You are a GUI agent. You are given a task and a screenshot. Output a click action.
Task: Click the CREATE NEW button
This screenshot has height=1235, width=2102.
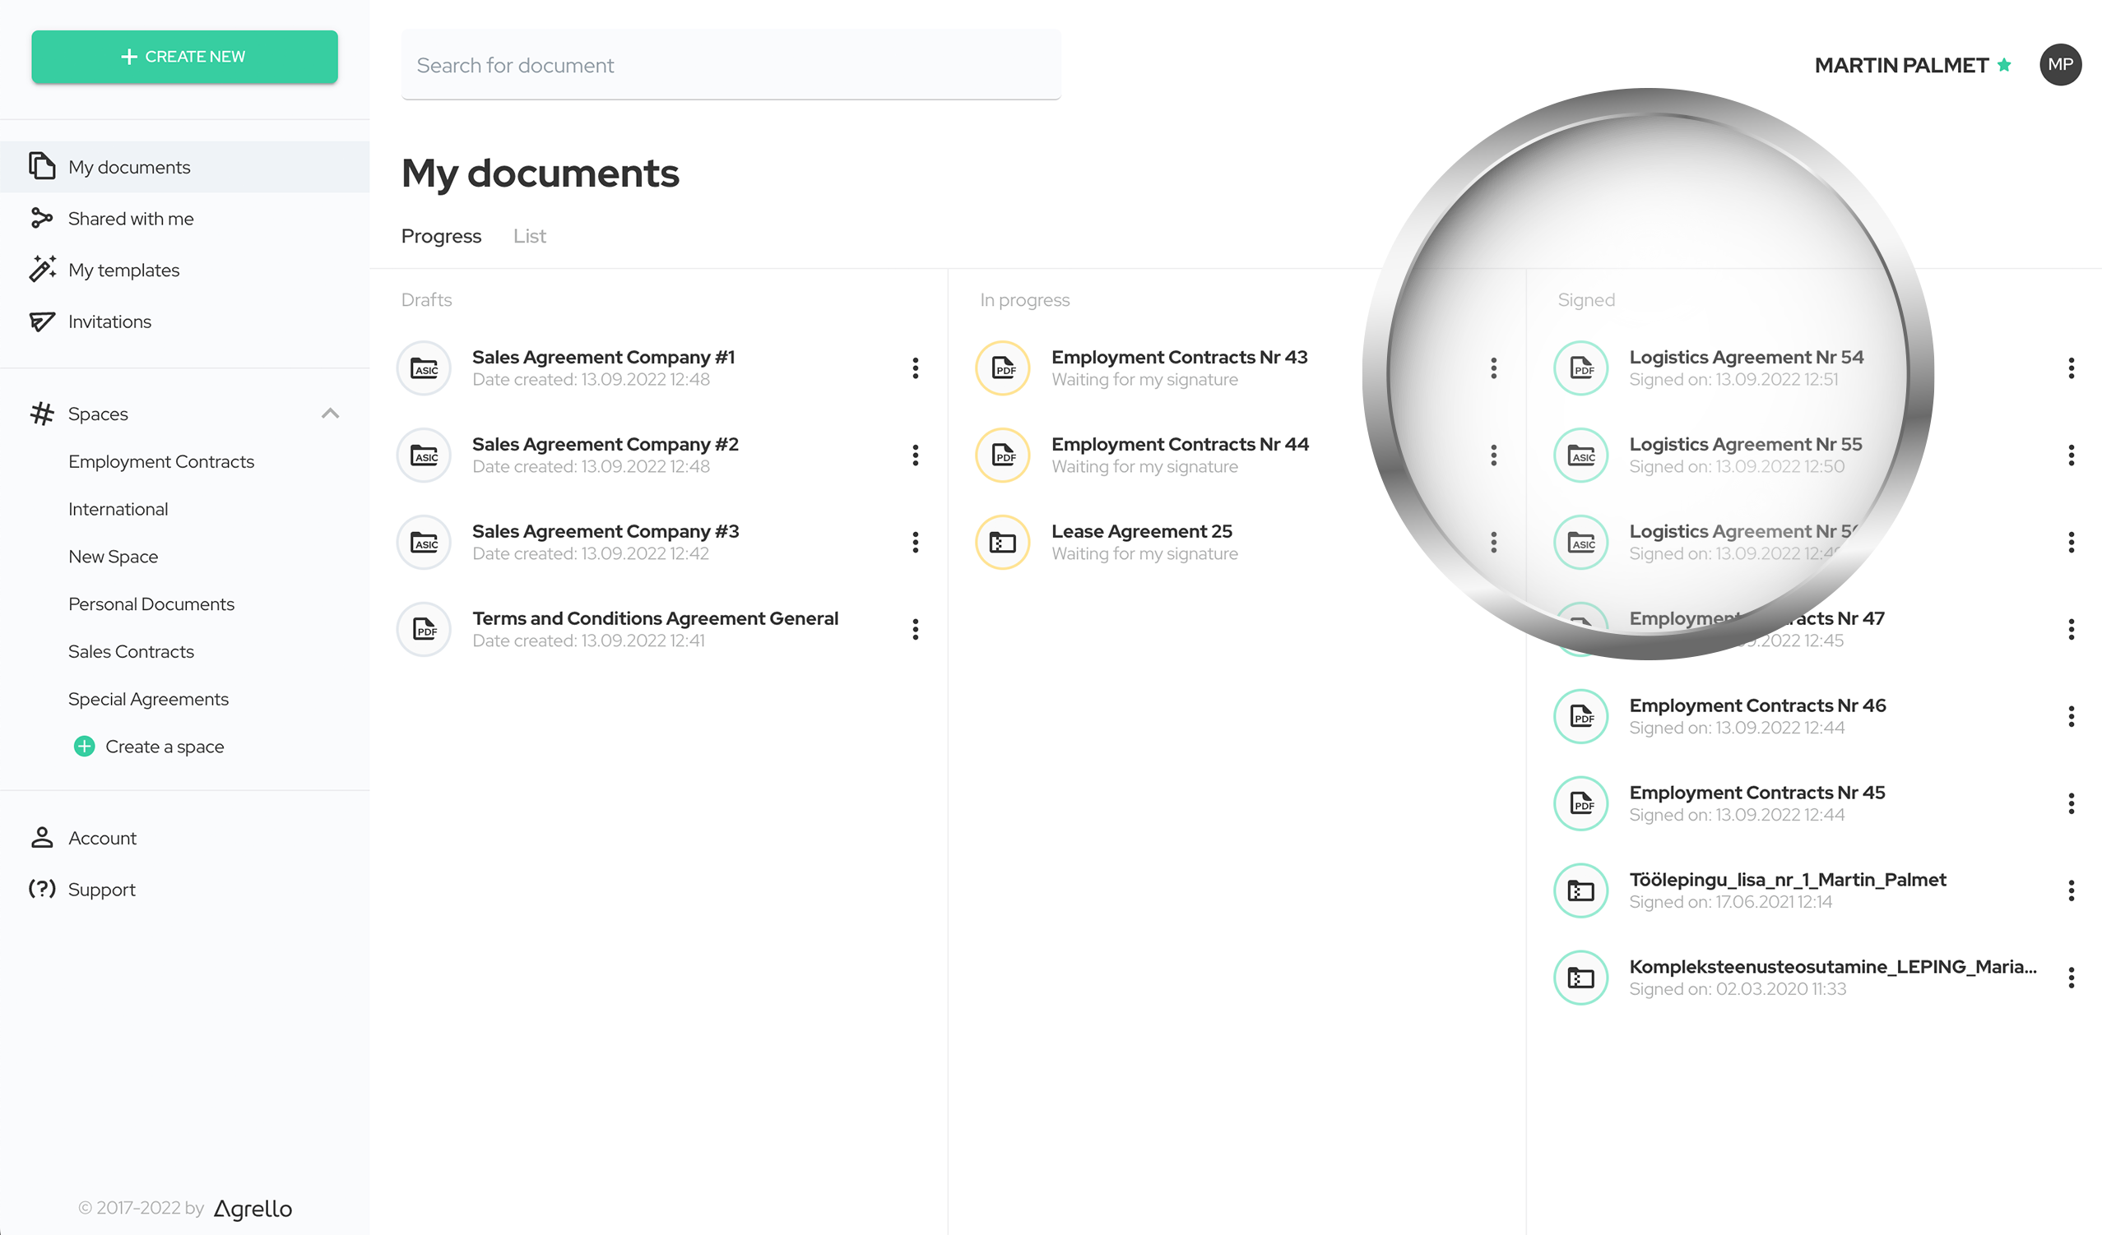(184, 57)
